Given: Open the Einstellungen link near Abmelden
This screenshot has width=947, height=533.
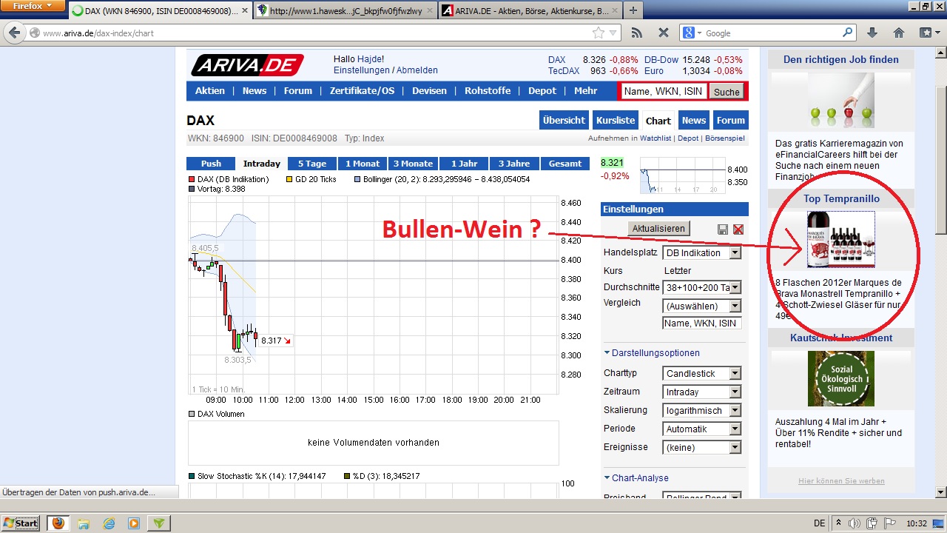Looking at the screenshot, I should click(362, 70).
